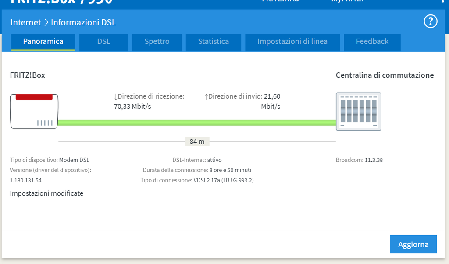Click the Direzione di invio 21,60 text
This screenshot has height=264, width=449.
tap(242, 96)
